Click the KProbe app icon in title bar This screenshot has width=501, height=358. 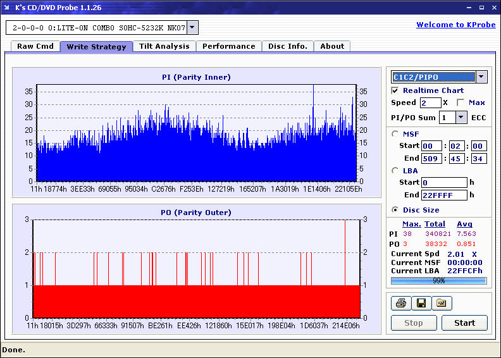point(8,8)
